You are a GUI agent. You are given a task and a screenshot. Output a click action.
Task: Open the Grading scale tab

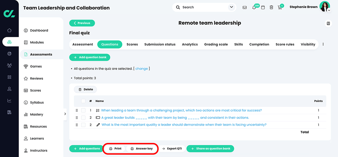[x=216, y=44]
